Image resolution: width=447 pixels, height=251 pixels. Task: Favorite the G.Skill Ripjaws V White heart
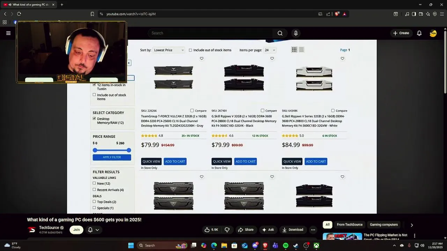pyautogui.click(x=342, y=59)
